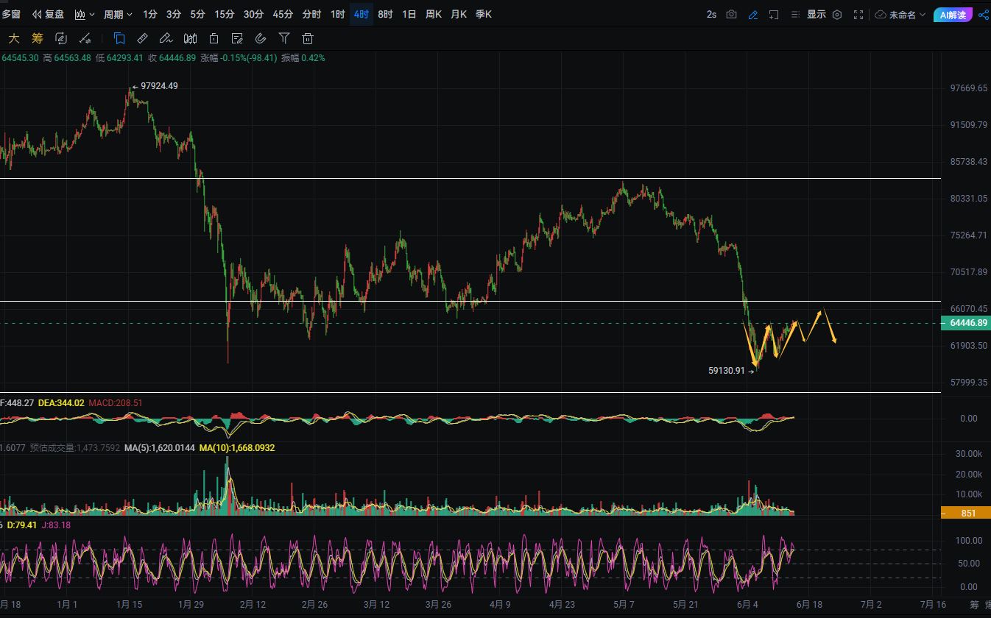
Task: Open the chart type candlestick dropdown
Action: click(85, 14)
